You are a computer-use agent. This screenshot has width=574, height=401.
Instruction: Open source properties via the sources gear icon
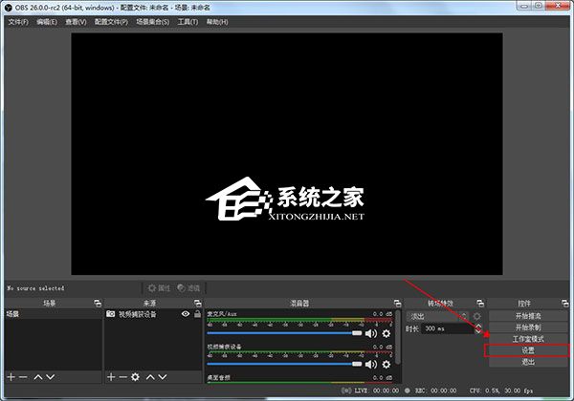(136, 377)
